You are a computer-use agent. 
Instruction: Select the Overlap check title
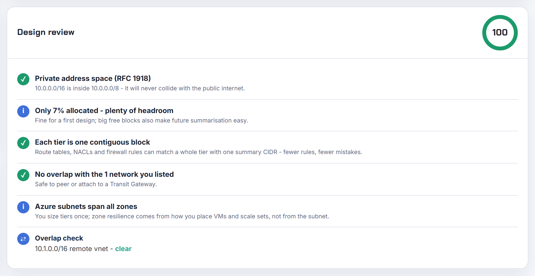59,238
